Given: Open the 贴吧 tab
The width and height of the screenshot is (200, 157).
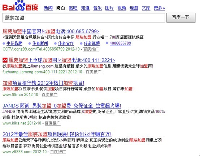Looking at the screenshot, I should pyautogui.click(x=73, y=8).
